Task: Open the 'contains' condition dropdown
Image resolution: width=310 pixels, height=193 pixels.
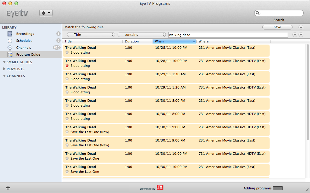Action: (142, 35)
